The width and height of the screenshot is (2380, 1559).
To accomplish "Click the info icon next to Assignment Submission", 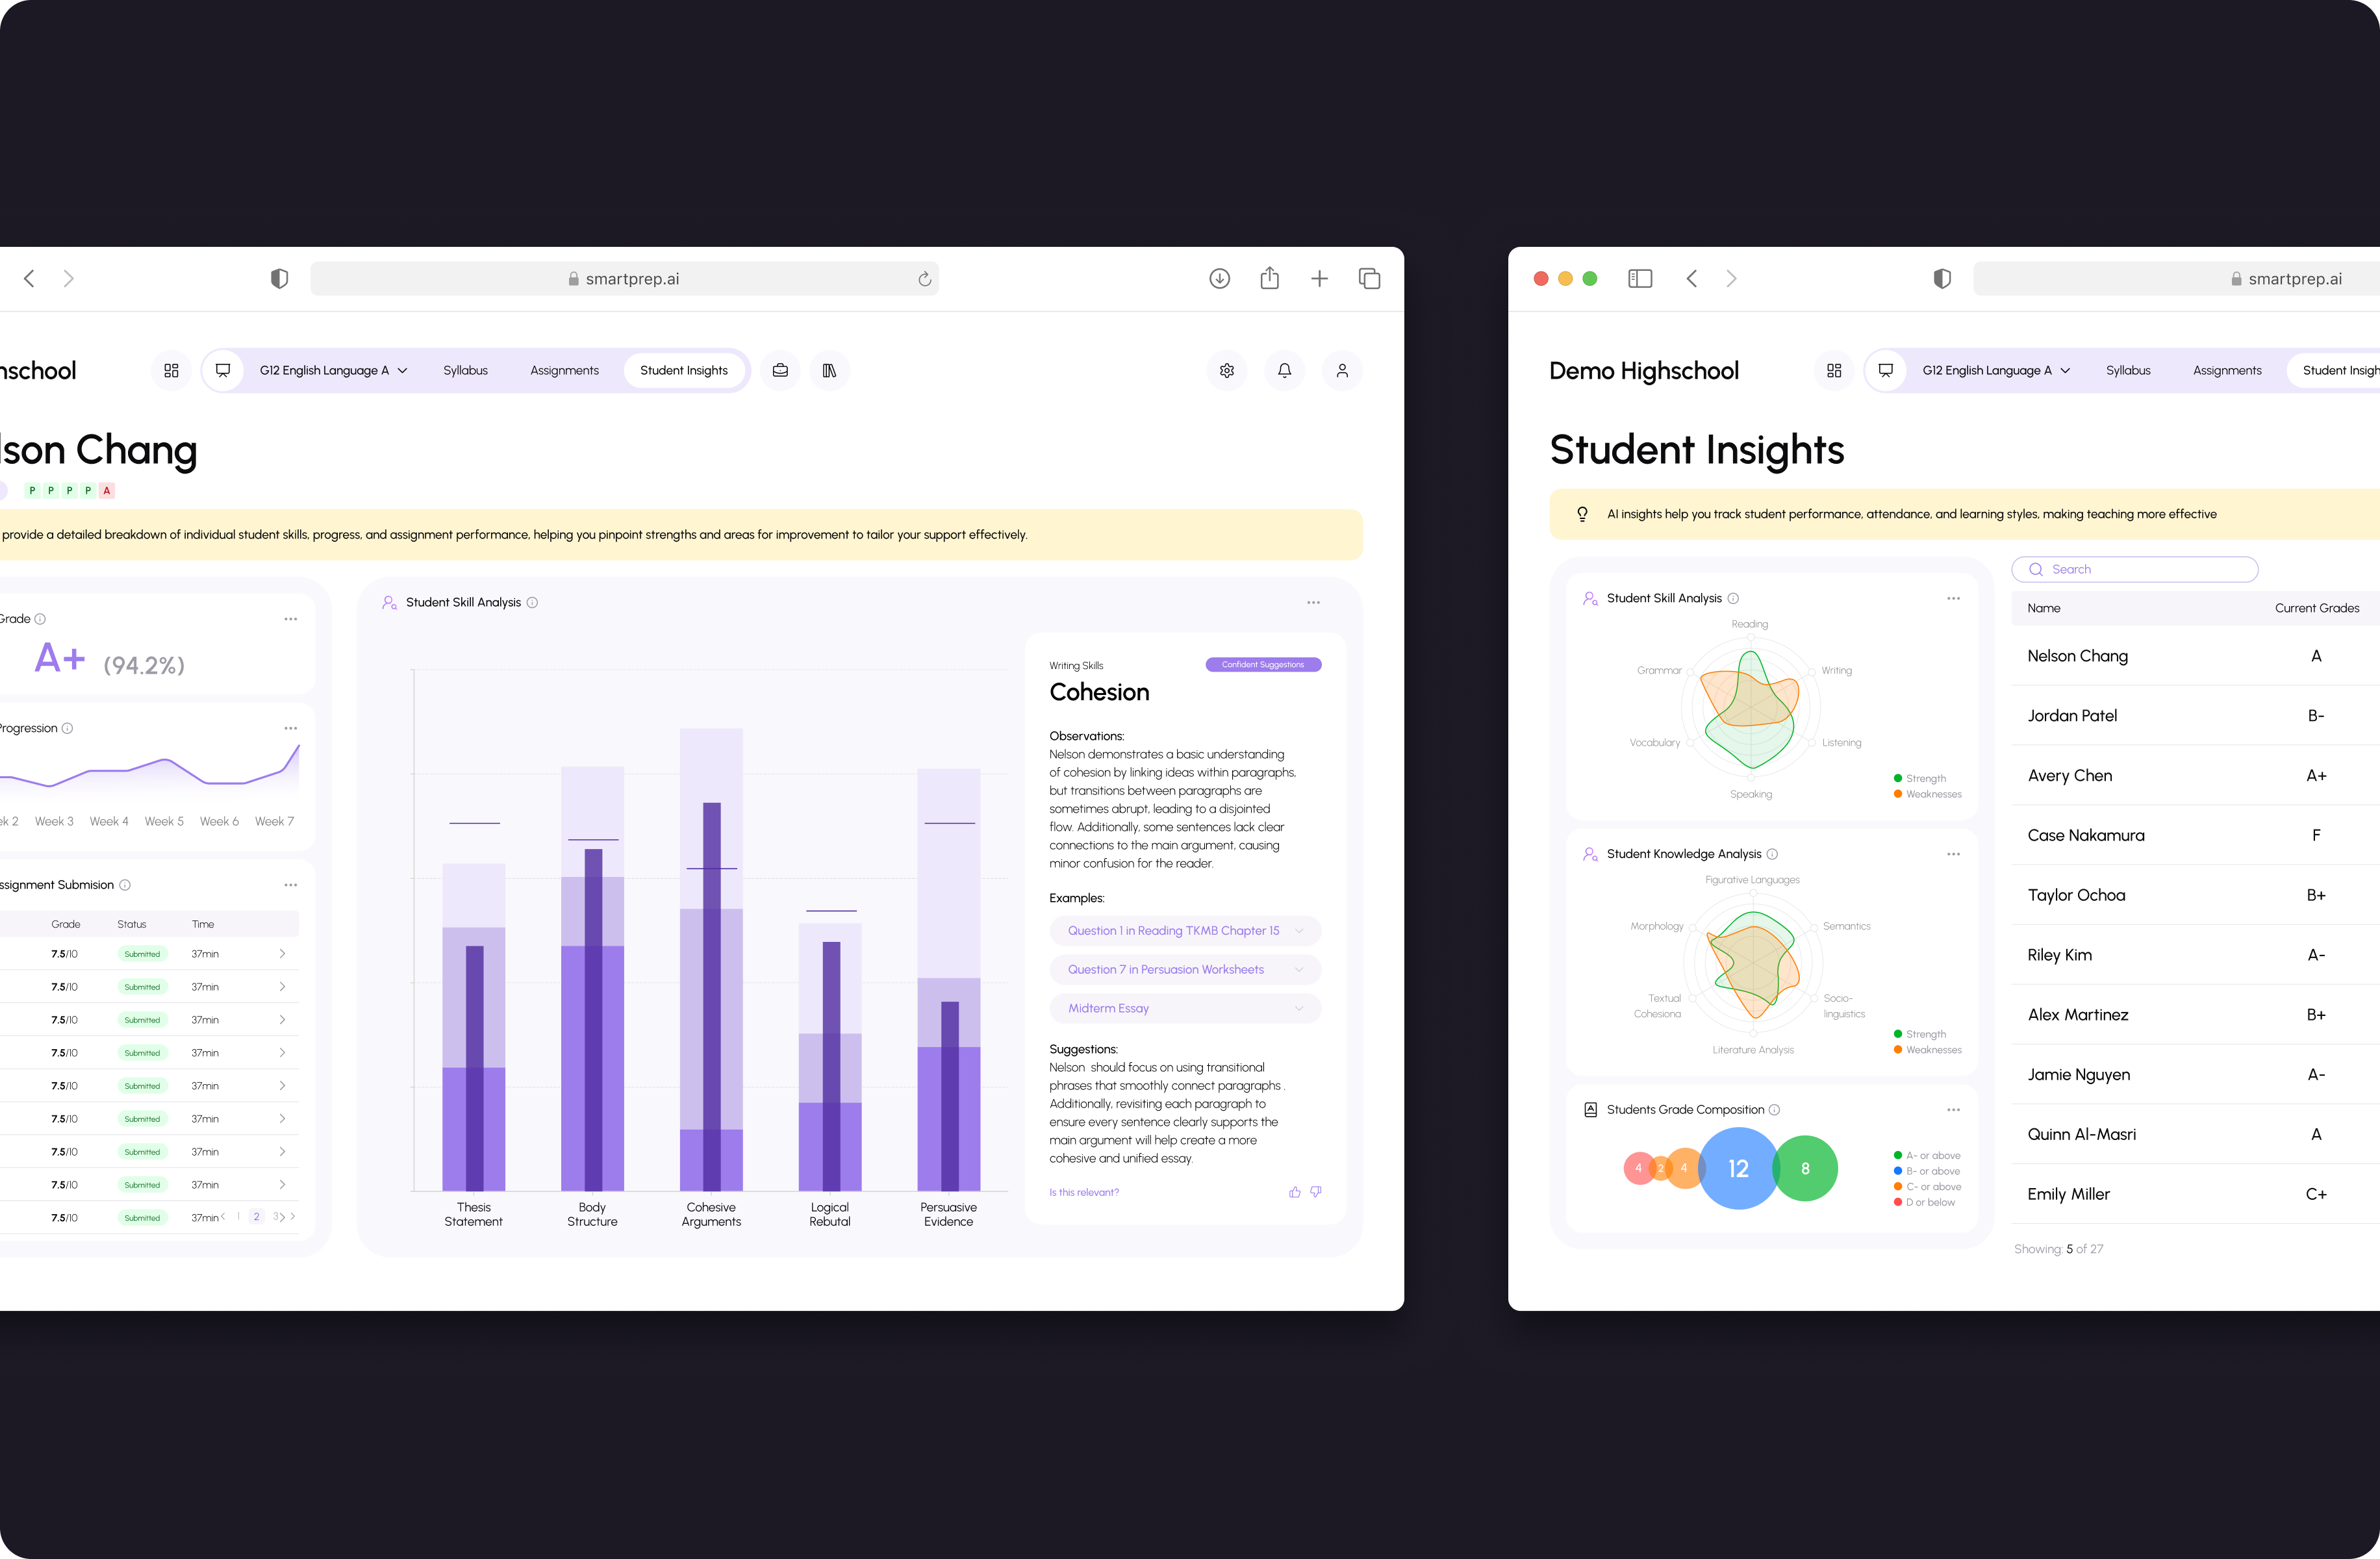I will click(x=125, y=885).
